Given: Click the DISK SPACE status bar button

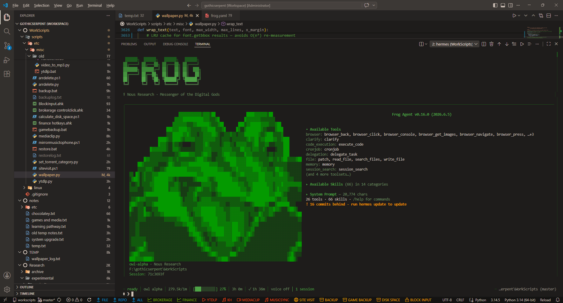Looking at the screenshot, I should click(388, 300).
